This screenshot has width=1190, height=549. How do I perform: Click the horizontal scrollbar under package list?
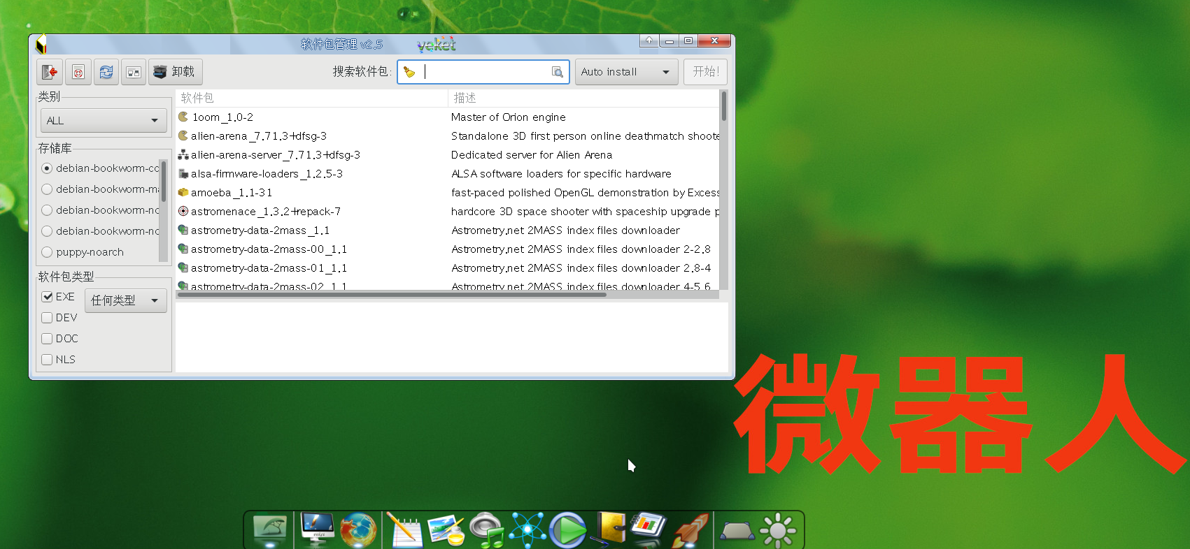(x=392, y=295)
